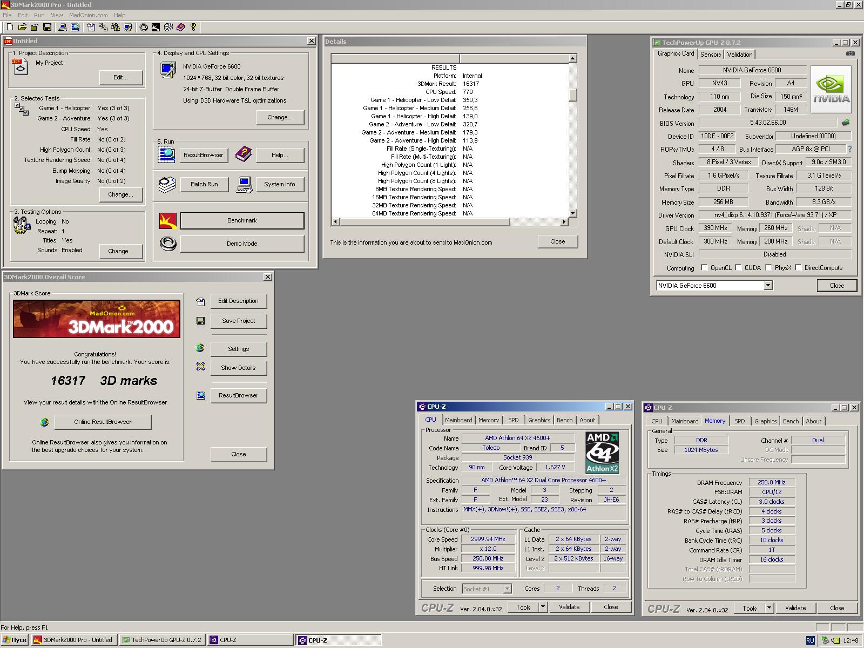Click the NVIDIA logo in GPU-Z
864x648 pixels.
[x=832, y=89]
